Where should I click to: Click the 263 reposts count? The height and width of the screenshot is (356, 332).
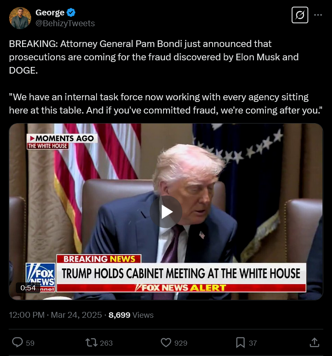(106, 343)
